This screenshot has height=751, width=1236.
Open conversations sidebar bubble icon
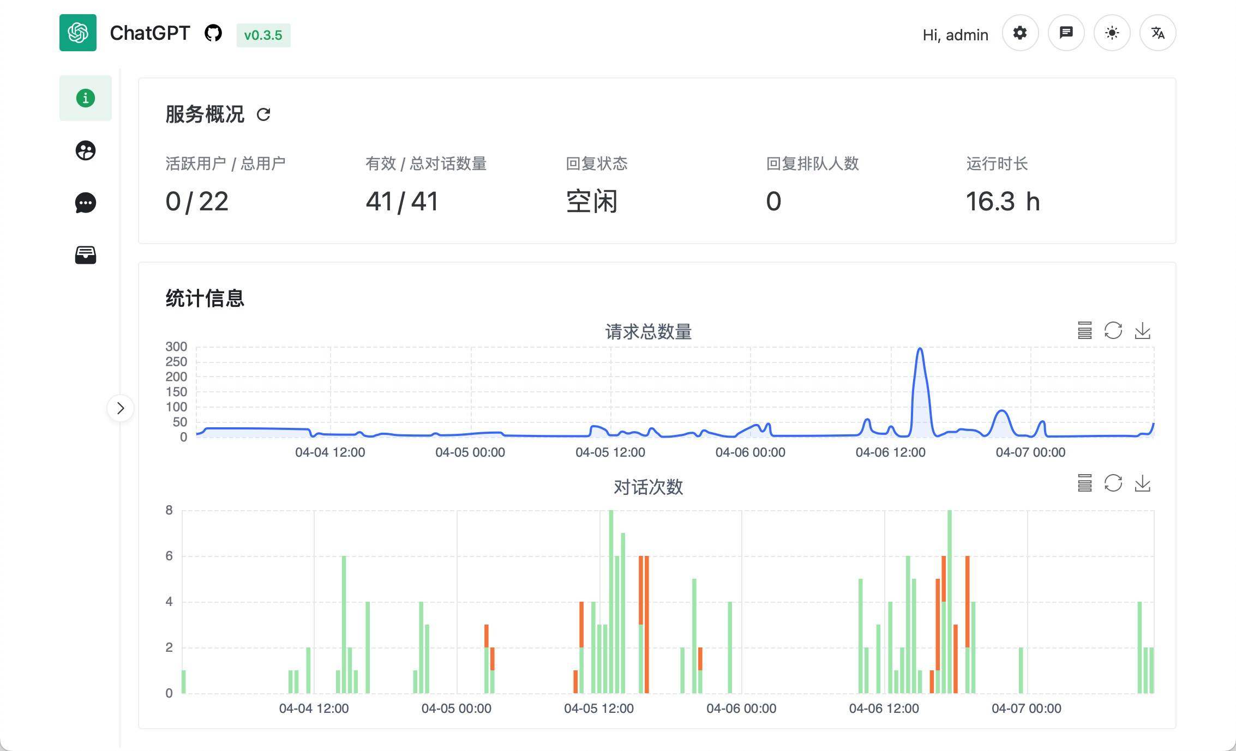86,203
